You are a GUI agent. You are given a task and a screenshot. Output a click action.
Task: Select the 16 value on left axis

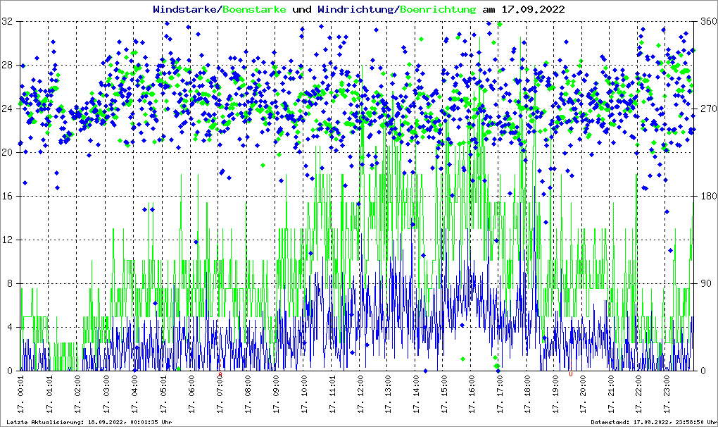pyautogui.click(x=7, y=197)
